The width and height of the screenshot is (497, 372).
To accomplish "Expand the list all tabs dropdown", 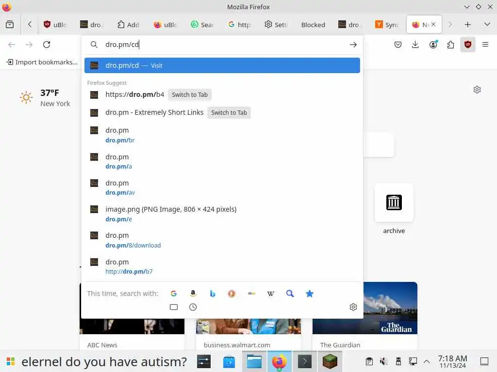I will (x=487, y=24).
